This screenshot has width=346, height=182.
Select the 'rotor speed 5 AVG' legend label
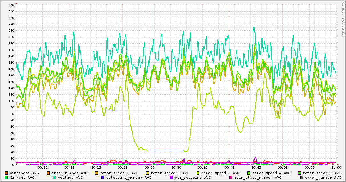coord(322,173)
